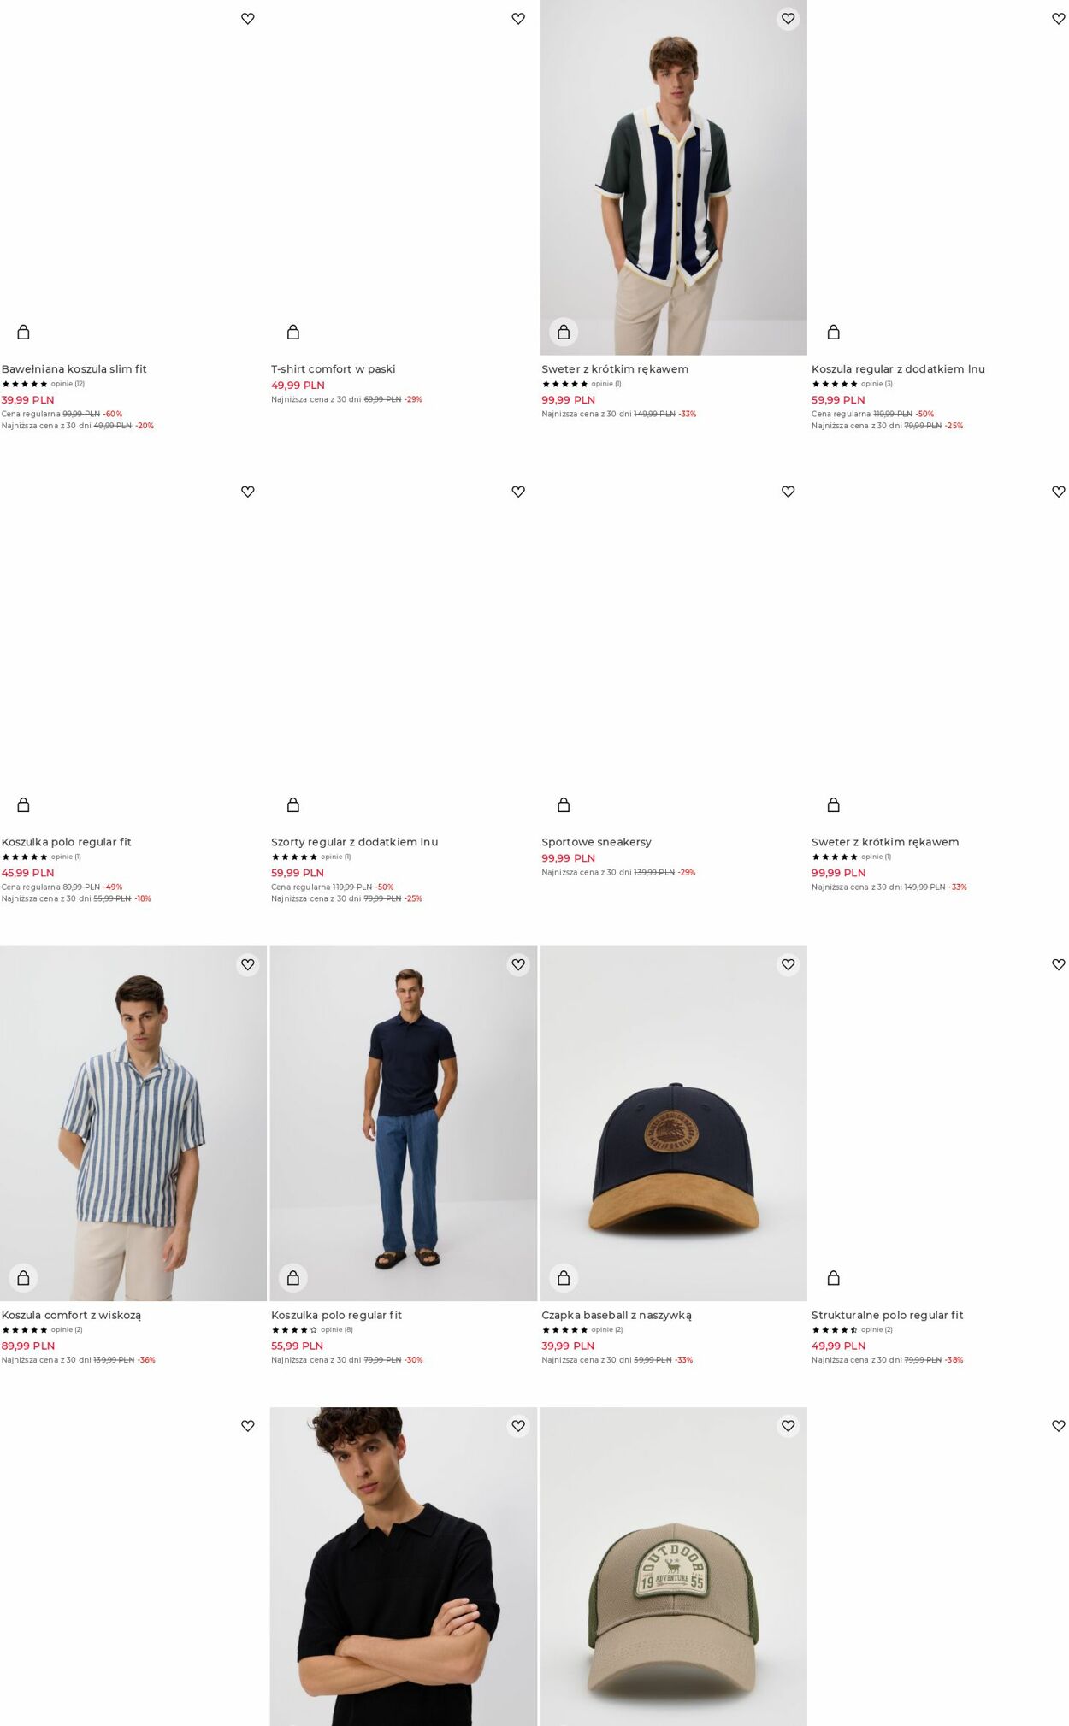Click bag icon on navy polo photo
The height and width of the screenshot is (1726, 1069).
pos(293,1277)
